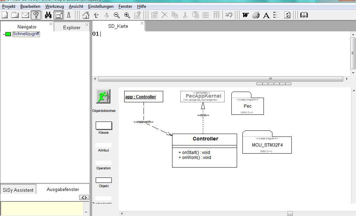Select the MCU_STM32F4 package

pos(267,142)
